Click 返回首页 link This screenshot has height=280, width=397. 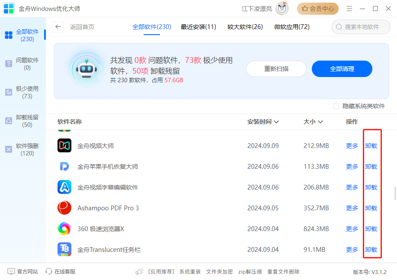coord(82,27)
